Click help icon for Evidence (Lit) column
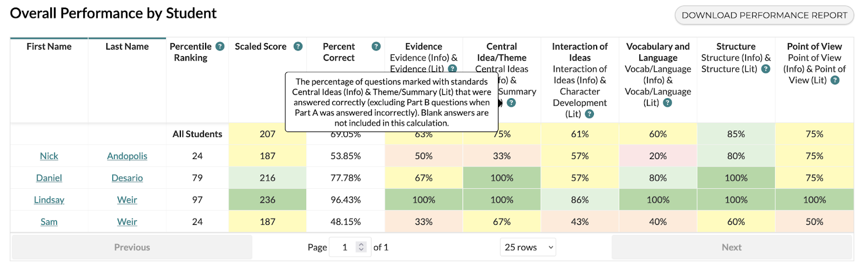Screen dimensions: 864x269 point(453,68)
